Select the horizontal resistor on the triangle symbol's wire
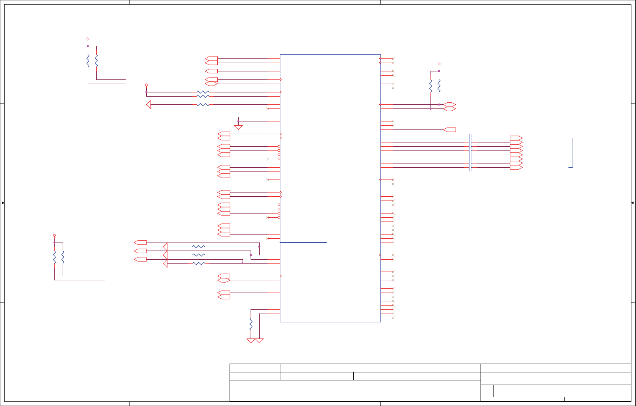Image resolution: width=636 pixels, height=406 pixels. pyautogui.click(x=203, y=105)
